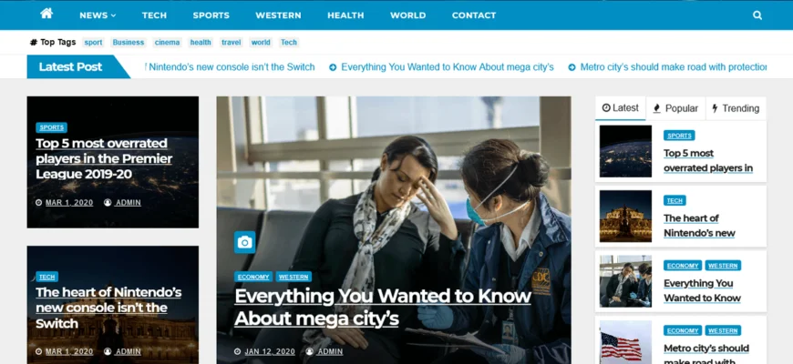Viewport: 793px width, 364px height.
Task: Click the clock icon on Latest tab
Action: [606, 108]
